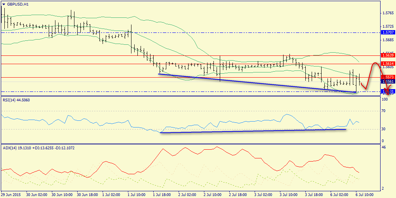Screen dimensions: 396x198
Task: Click the 1 Jul 18:00 time label
Action: coord(162,195)
